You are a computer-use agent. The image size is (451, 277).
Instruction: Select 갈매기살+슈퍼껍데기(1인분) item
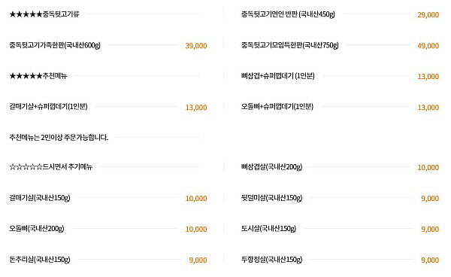pyautogui.click(x=48, y=107)
